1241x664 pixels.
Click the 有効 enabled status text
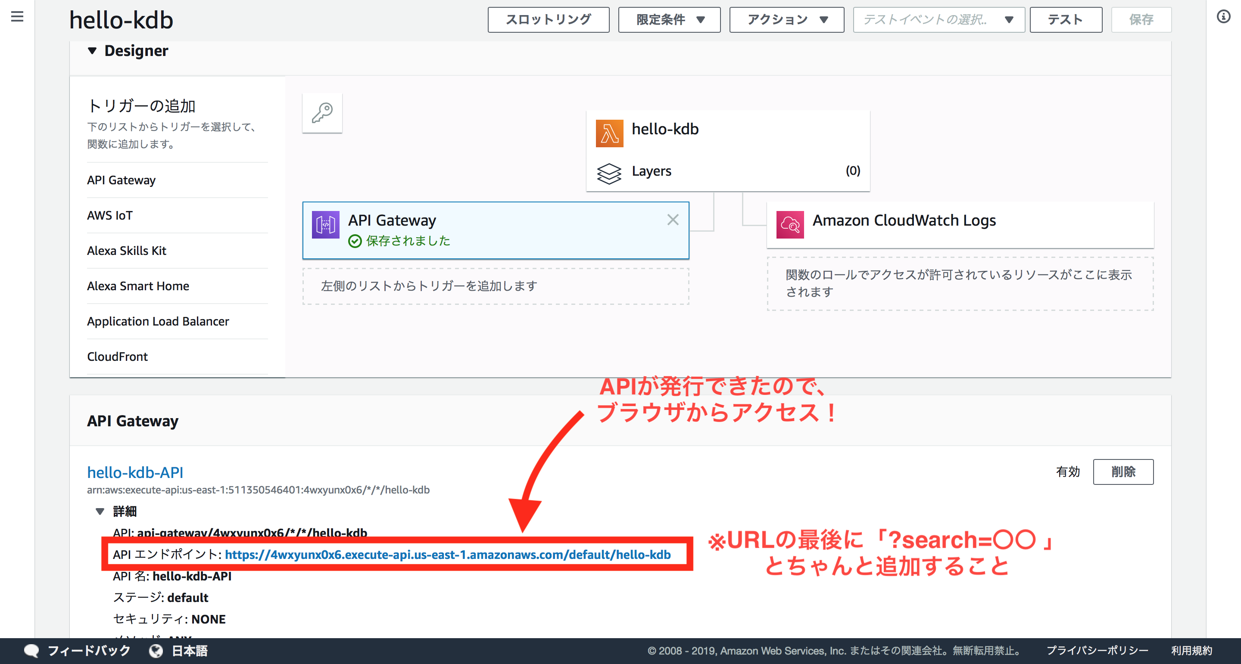tap(1068, 472)
